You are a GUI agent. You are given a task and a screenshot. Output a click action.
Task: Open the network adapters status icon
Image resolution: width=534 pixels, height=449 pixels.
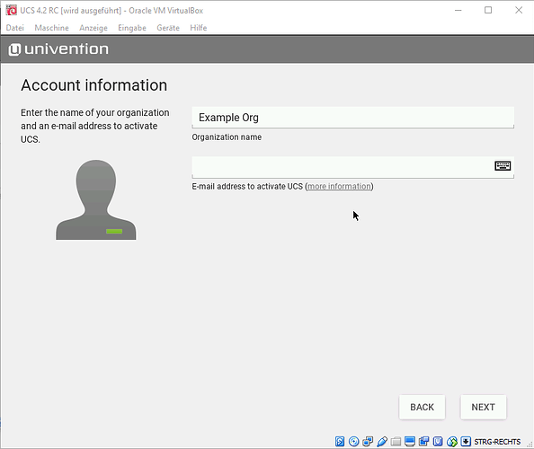tap(368, 442)
